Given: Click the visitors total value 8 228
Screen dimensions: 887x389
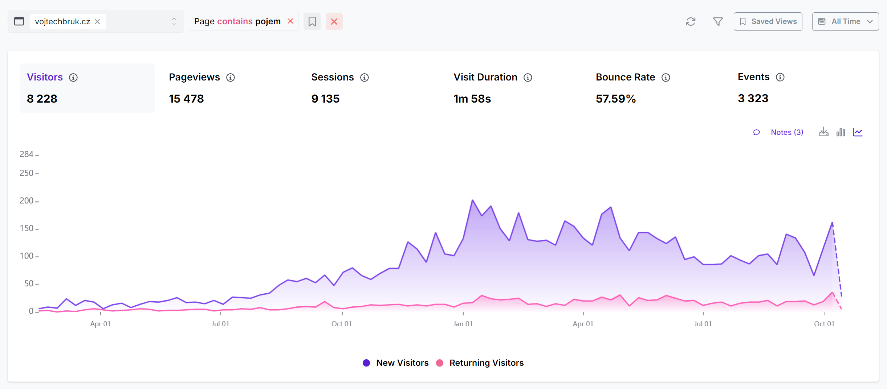Looking at the screenshot, I should point(42,99).
